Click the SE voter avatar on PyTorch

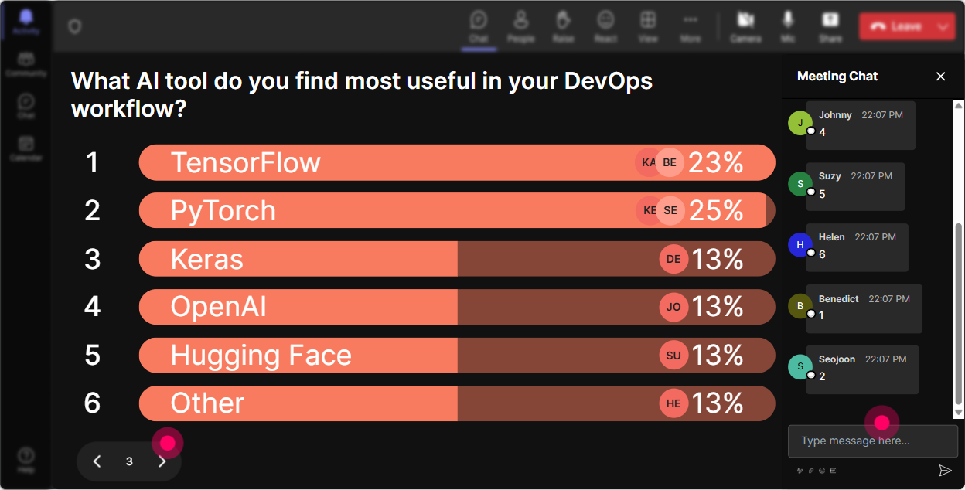[x=670, y=210]
